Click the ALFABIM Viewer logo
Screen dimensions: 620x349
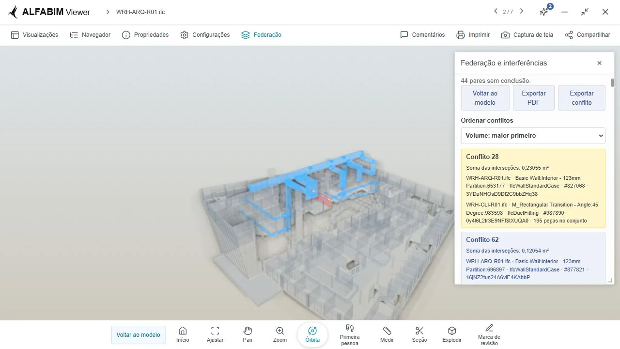click(x=49, y=12)
